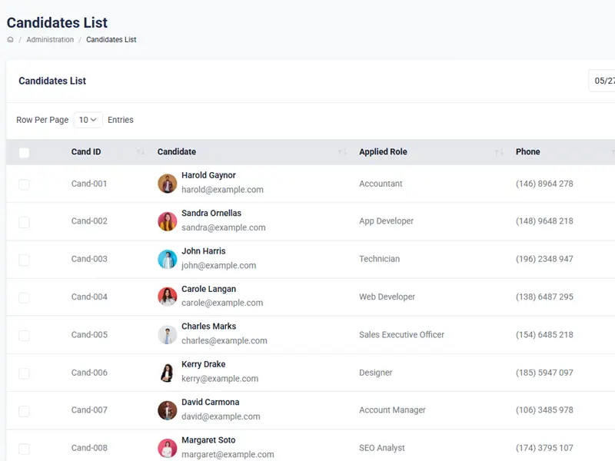The height and width of the screenshot is (461, 615).
Task: Open the Cand-007 ID link
Action: [x=89, y=410]
